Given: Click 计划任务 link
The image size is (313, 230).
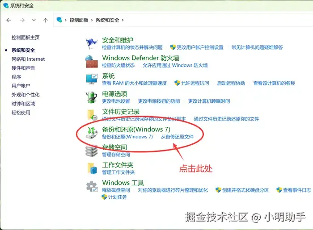Looking at the screenshot, I should pyautogui.click(x=117, y=197).
